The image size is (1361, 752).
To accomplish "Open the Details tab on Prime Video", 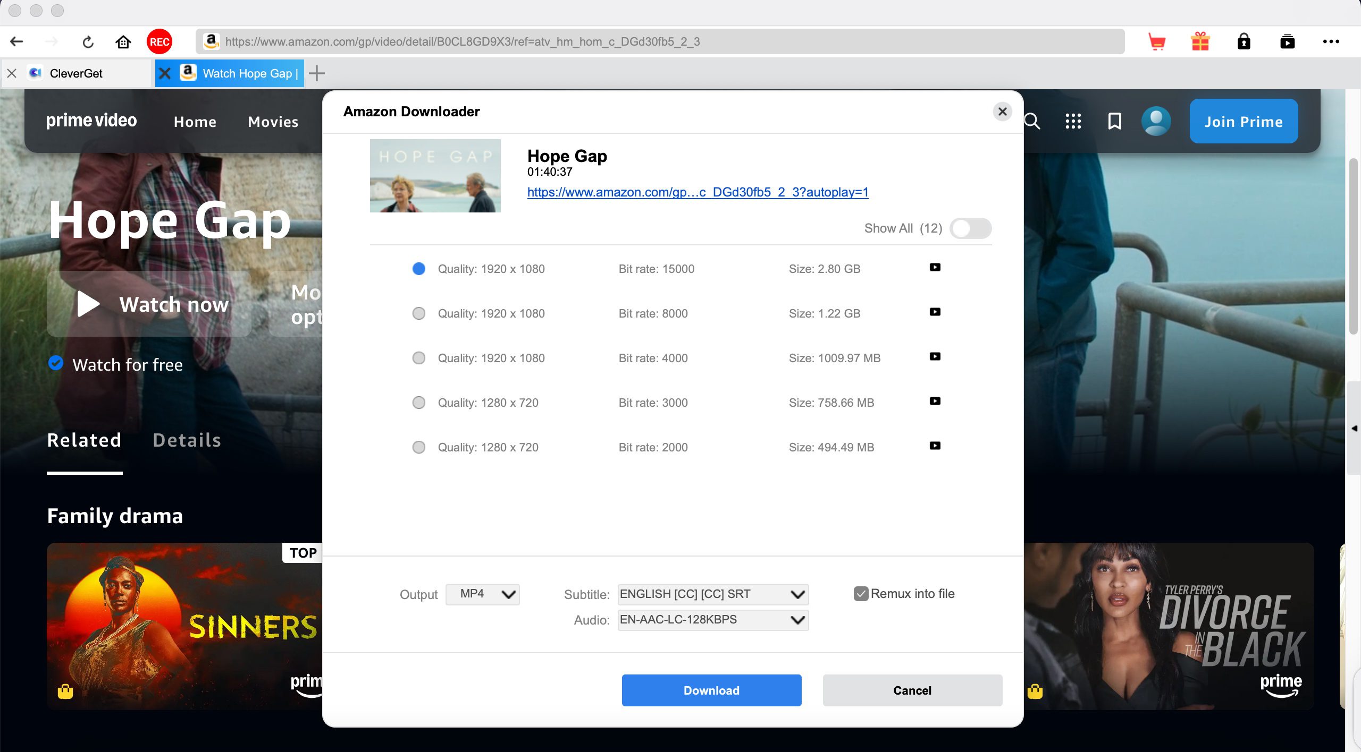I will (187, 440).
